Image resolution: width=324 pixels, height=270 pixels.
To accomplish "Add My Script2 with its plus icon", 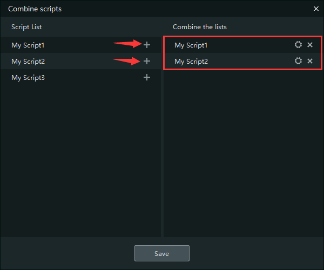I will pyautogui.click(x=147, y=61).
